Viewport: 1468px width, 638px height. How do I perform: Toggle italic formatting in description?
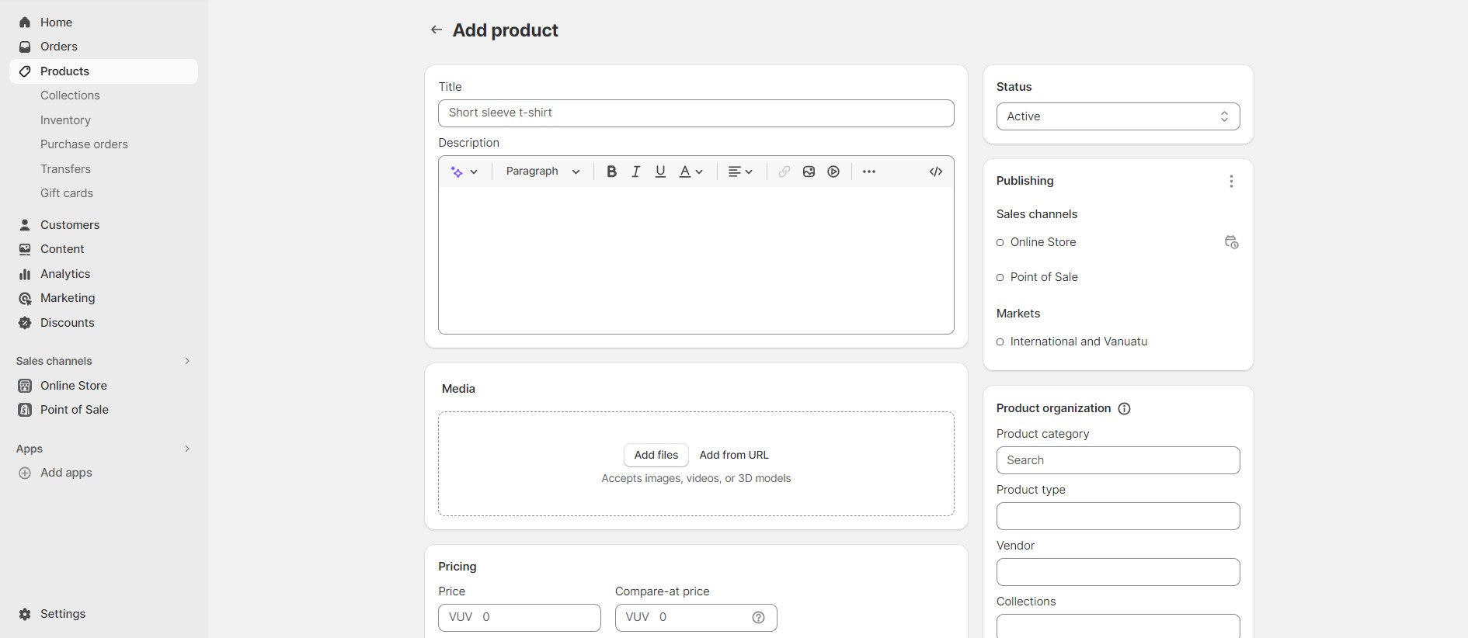pos(635,172)
